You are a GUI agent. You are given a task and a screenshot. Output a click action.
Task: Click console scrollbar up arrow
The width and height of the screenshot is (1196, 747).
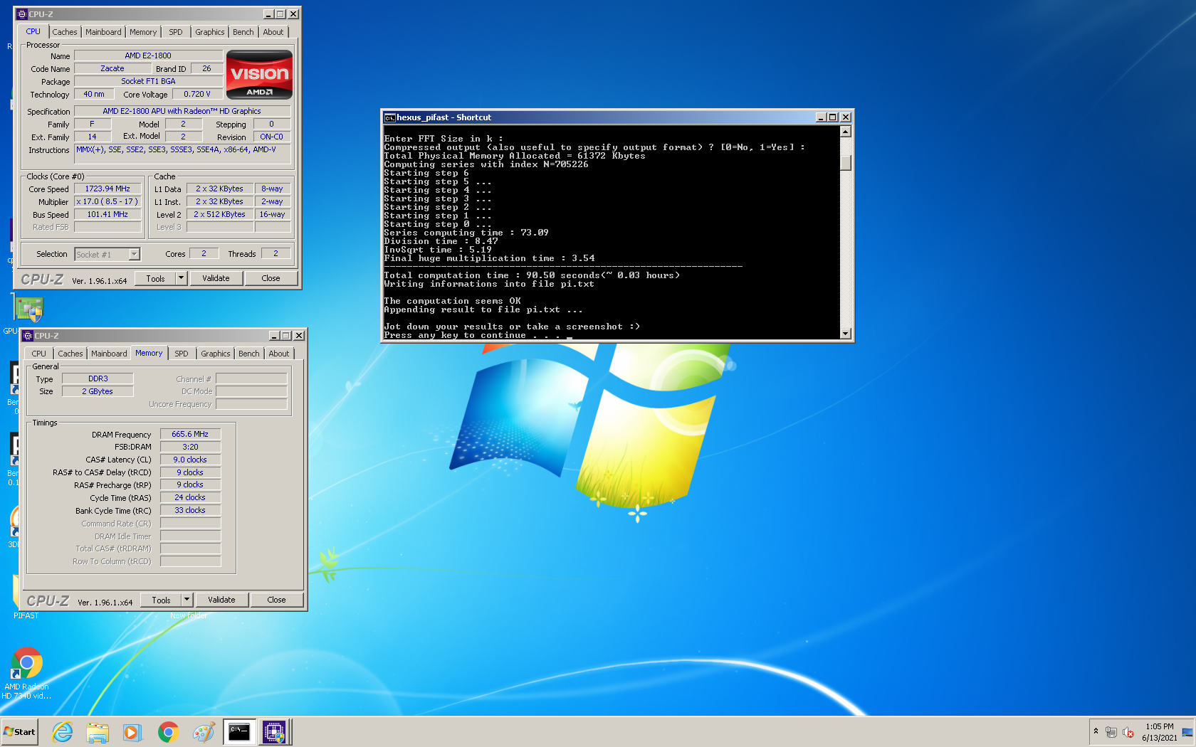pyautogui.click(x=846, y=132)
